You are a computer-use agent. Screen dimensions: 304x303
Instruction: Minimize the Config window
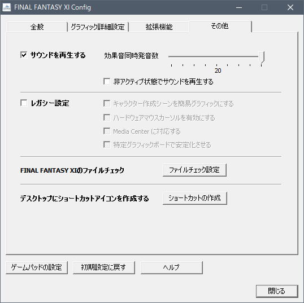tap(239, 7)
